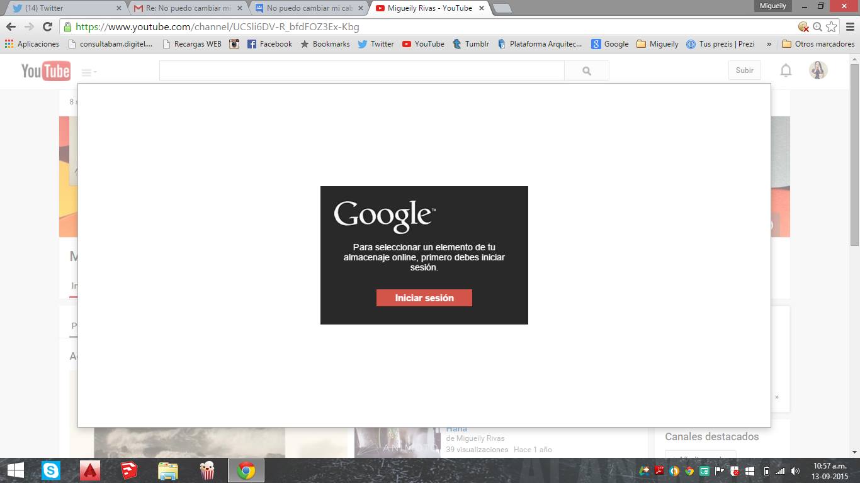Open the YouTube notifications bell
860x483 pixels.
786,70
